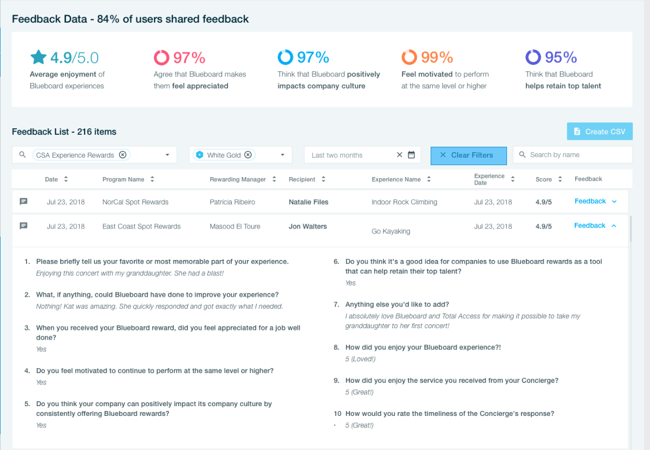The image size is (650, 450).
Task: Sort by the Date column
Action: (66, 179)
